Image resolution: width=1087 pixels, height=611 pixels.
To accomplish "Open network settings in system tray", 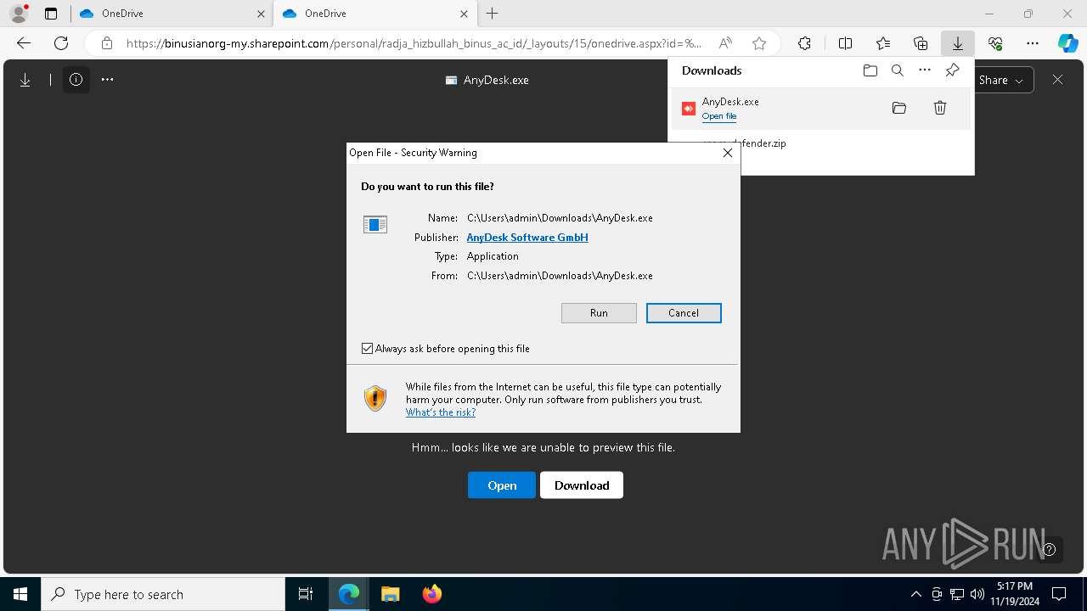I will click(957, 594).
